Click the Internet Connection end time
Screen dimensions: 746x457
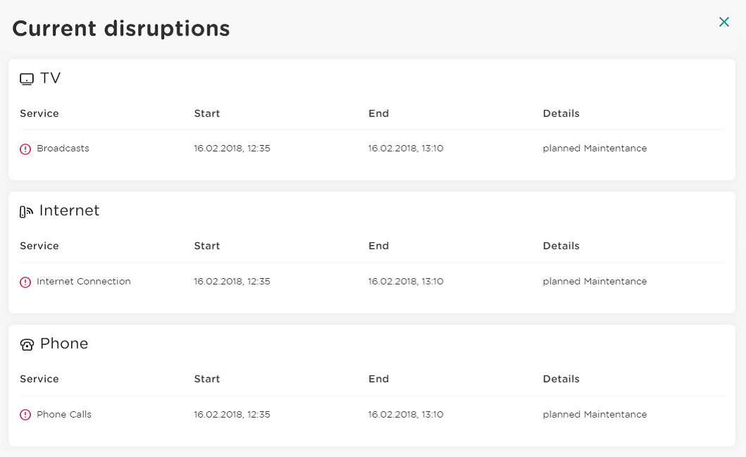(x=405, y=282)
